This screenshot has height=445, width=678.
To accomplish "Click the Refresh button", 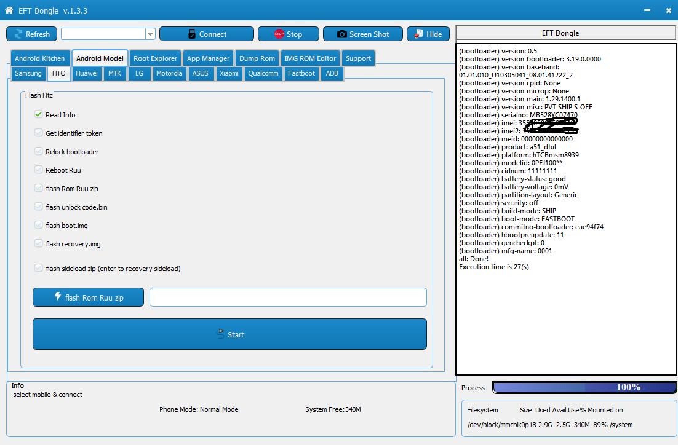I will click(31, 34).
